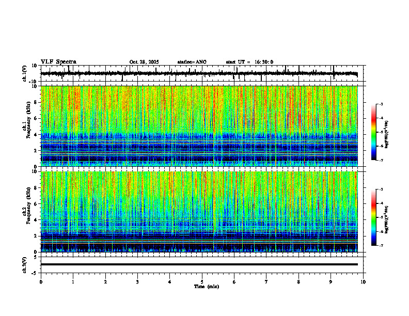Click the "-3" label on ch.1 color bar
Screen dimensions: 409x316
(381, 104)
